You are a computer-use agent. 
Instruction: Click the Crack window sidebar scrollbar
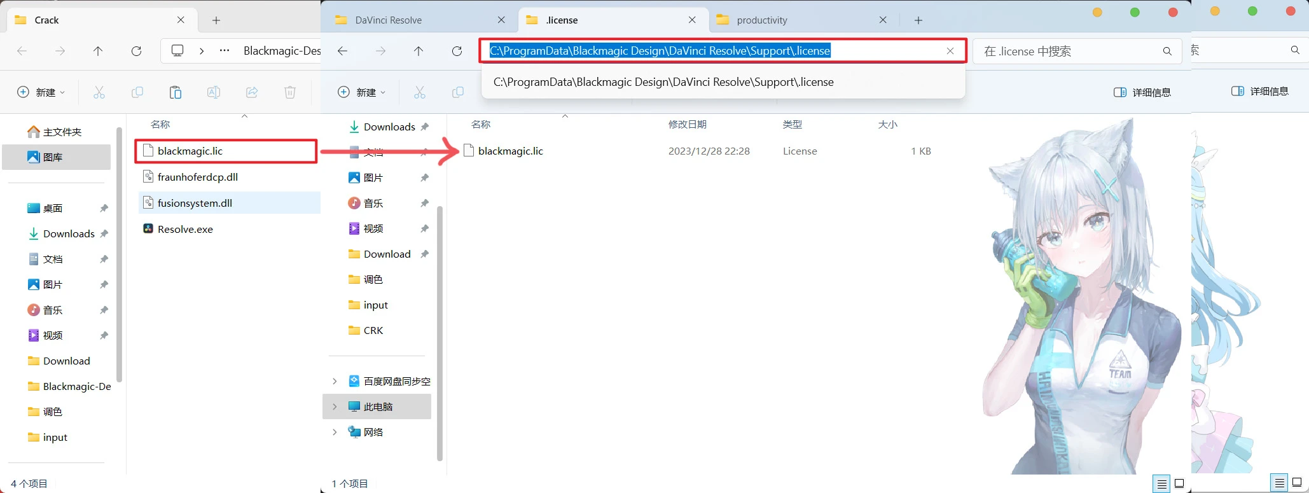click(x=119, y=254)
